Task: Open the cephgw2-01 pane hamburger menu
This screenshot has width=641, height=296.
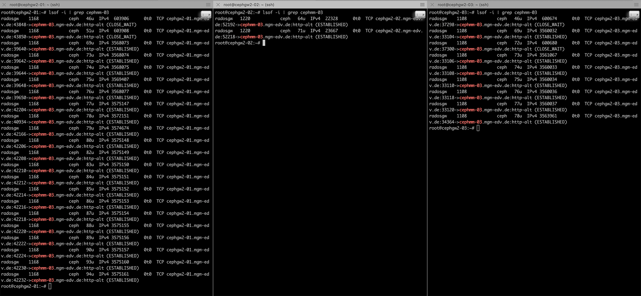Action: click(x=208, y=5)
